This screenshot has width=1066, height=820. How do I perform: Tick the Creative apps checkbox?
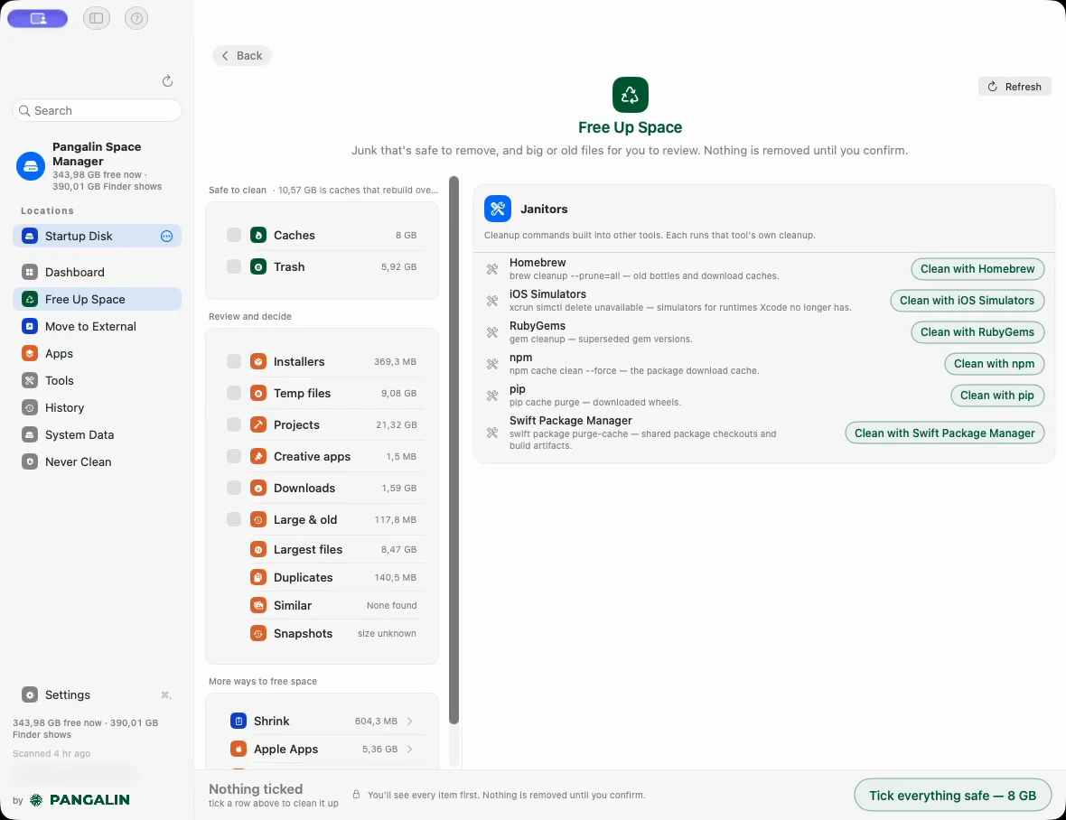click(234, 456)
